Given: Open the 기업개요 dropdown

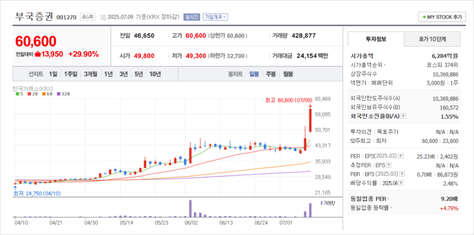Looking at the screenshot, I should tap(215, 17).
